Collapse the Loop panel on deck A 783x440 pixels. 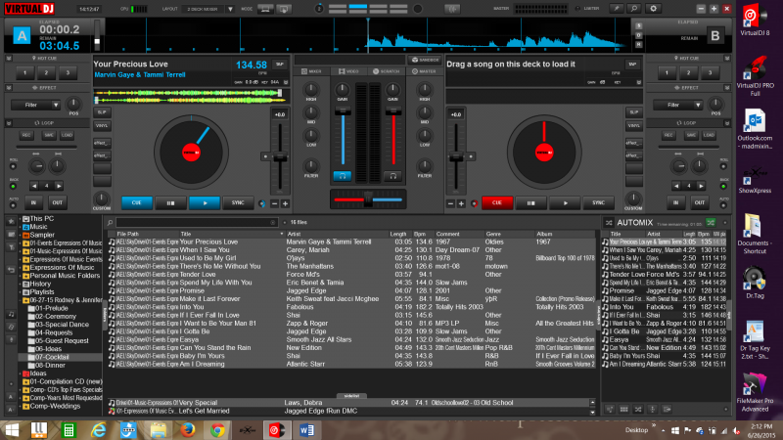9,123
